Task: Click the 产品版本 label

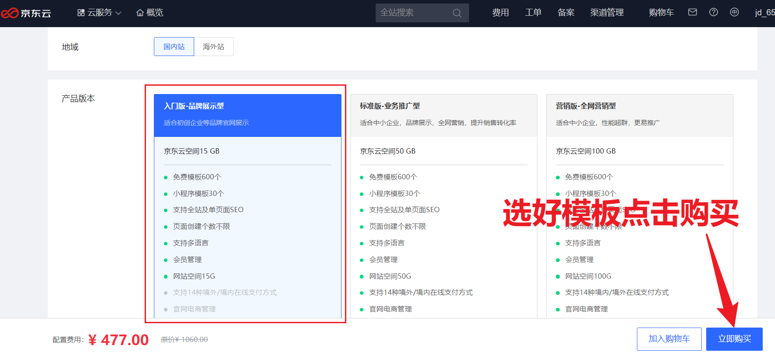Action: pyautogui.click(x=78, y=98)
